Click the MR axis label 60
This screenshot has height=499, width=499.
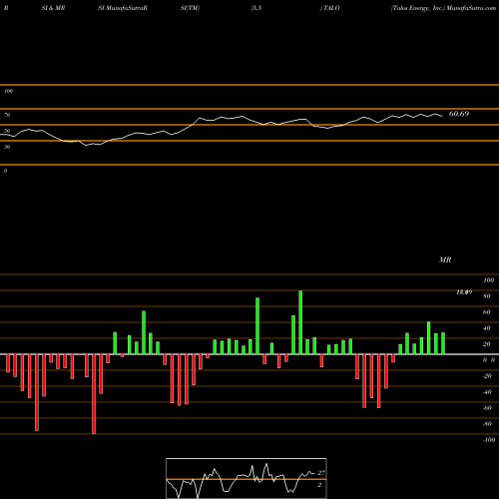pos(487,312)
